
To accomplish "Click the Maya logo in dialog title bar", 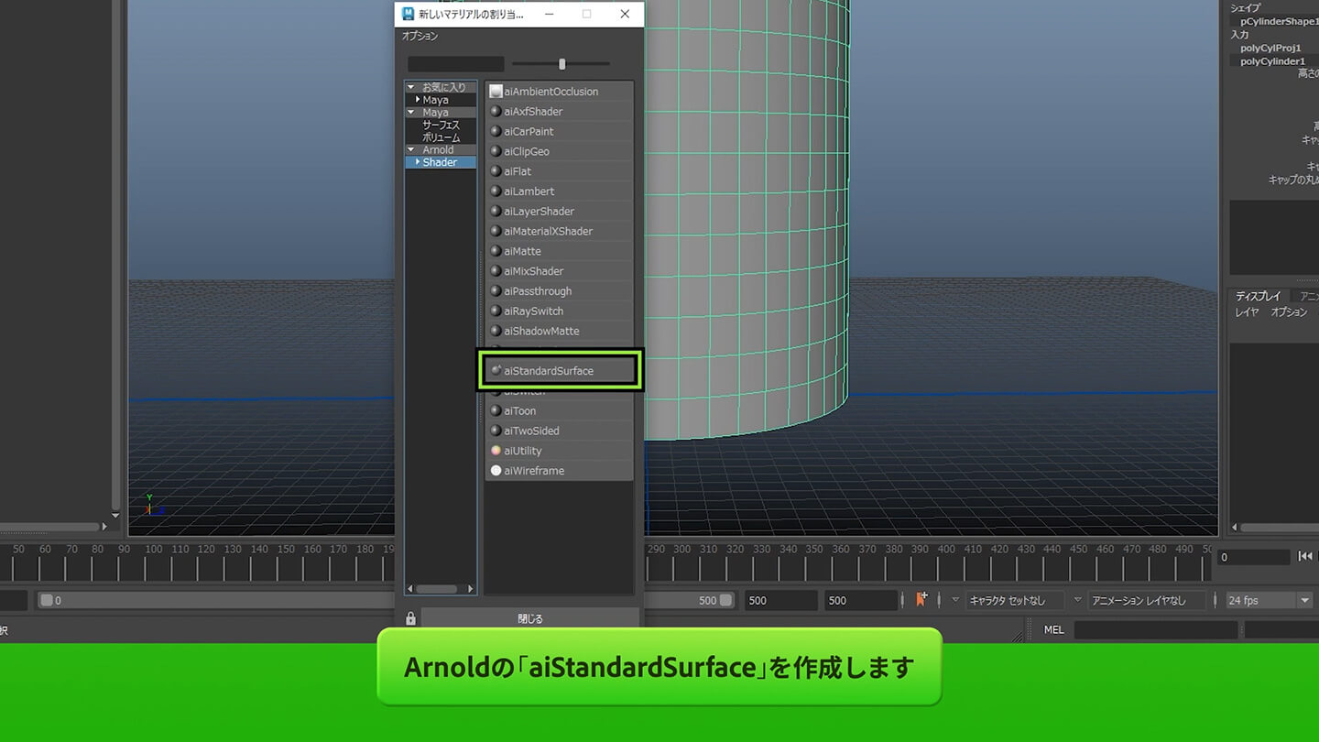I will pos(409,14).
